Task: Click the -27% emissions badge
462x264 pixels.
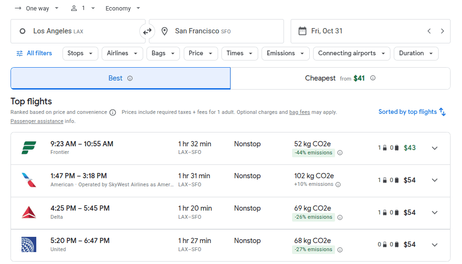Action: pyautogui.click(x=314, y=250)
